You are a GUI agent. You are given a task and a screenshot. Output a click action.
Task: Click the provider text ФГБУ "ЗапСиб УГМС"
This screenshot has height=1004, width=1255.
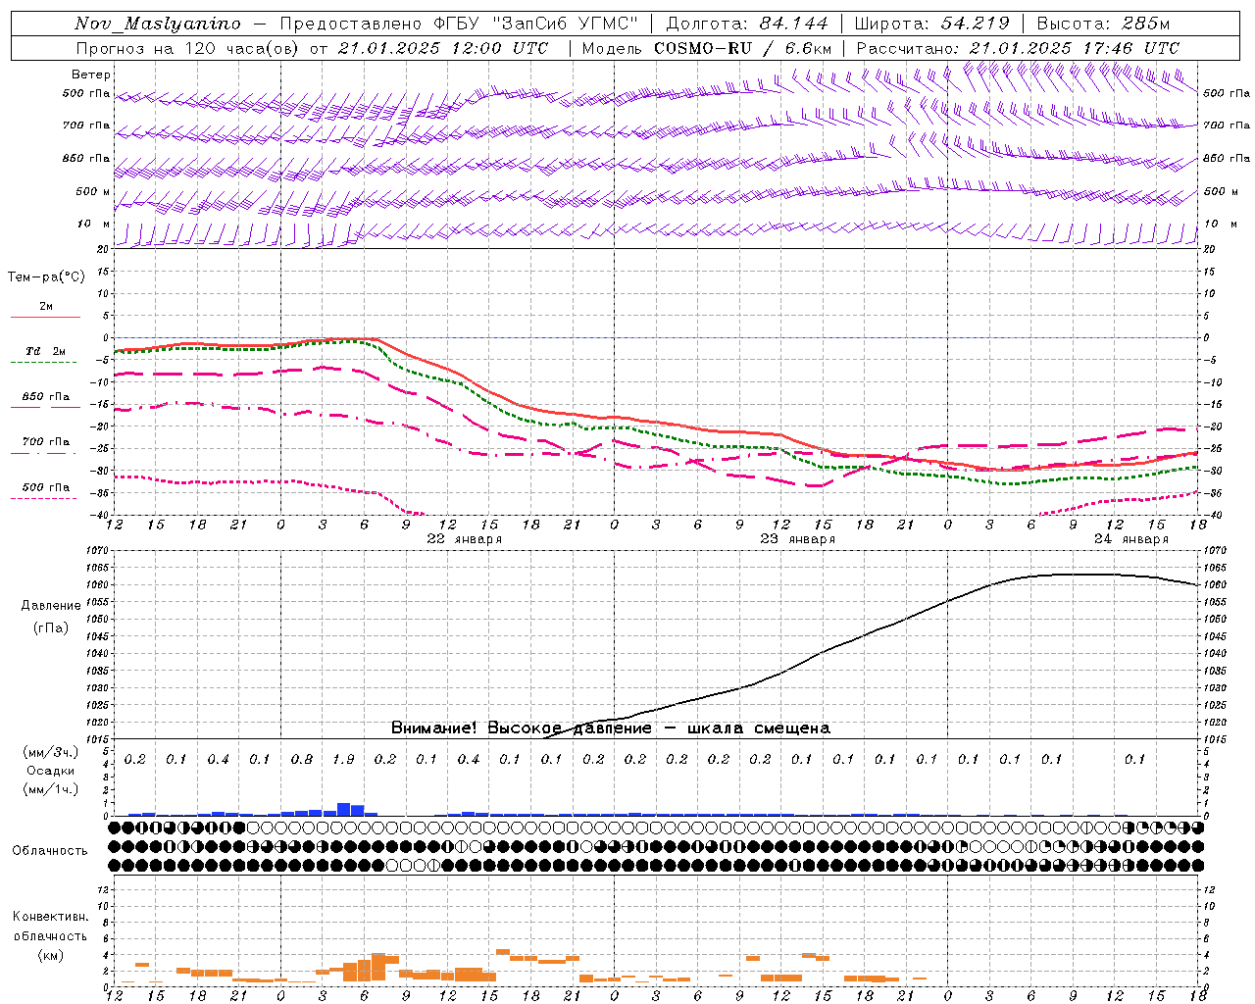(535, 24)
